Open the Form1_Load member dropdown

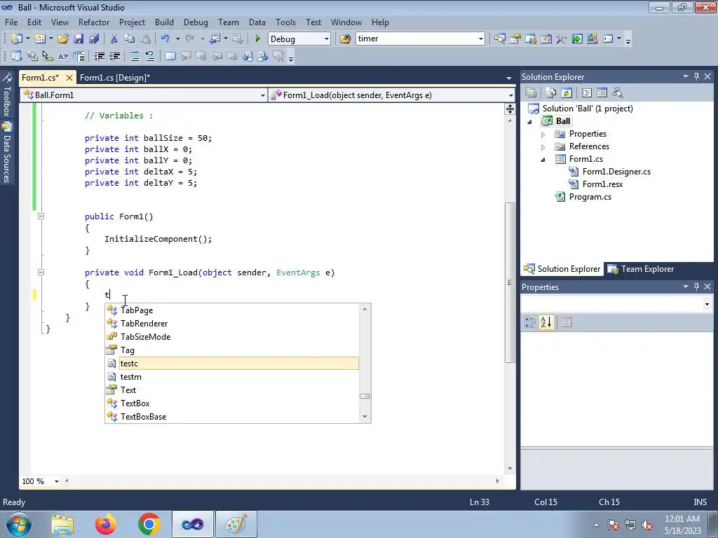pyautogui.click(x=510, y=95)
